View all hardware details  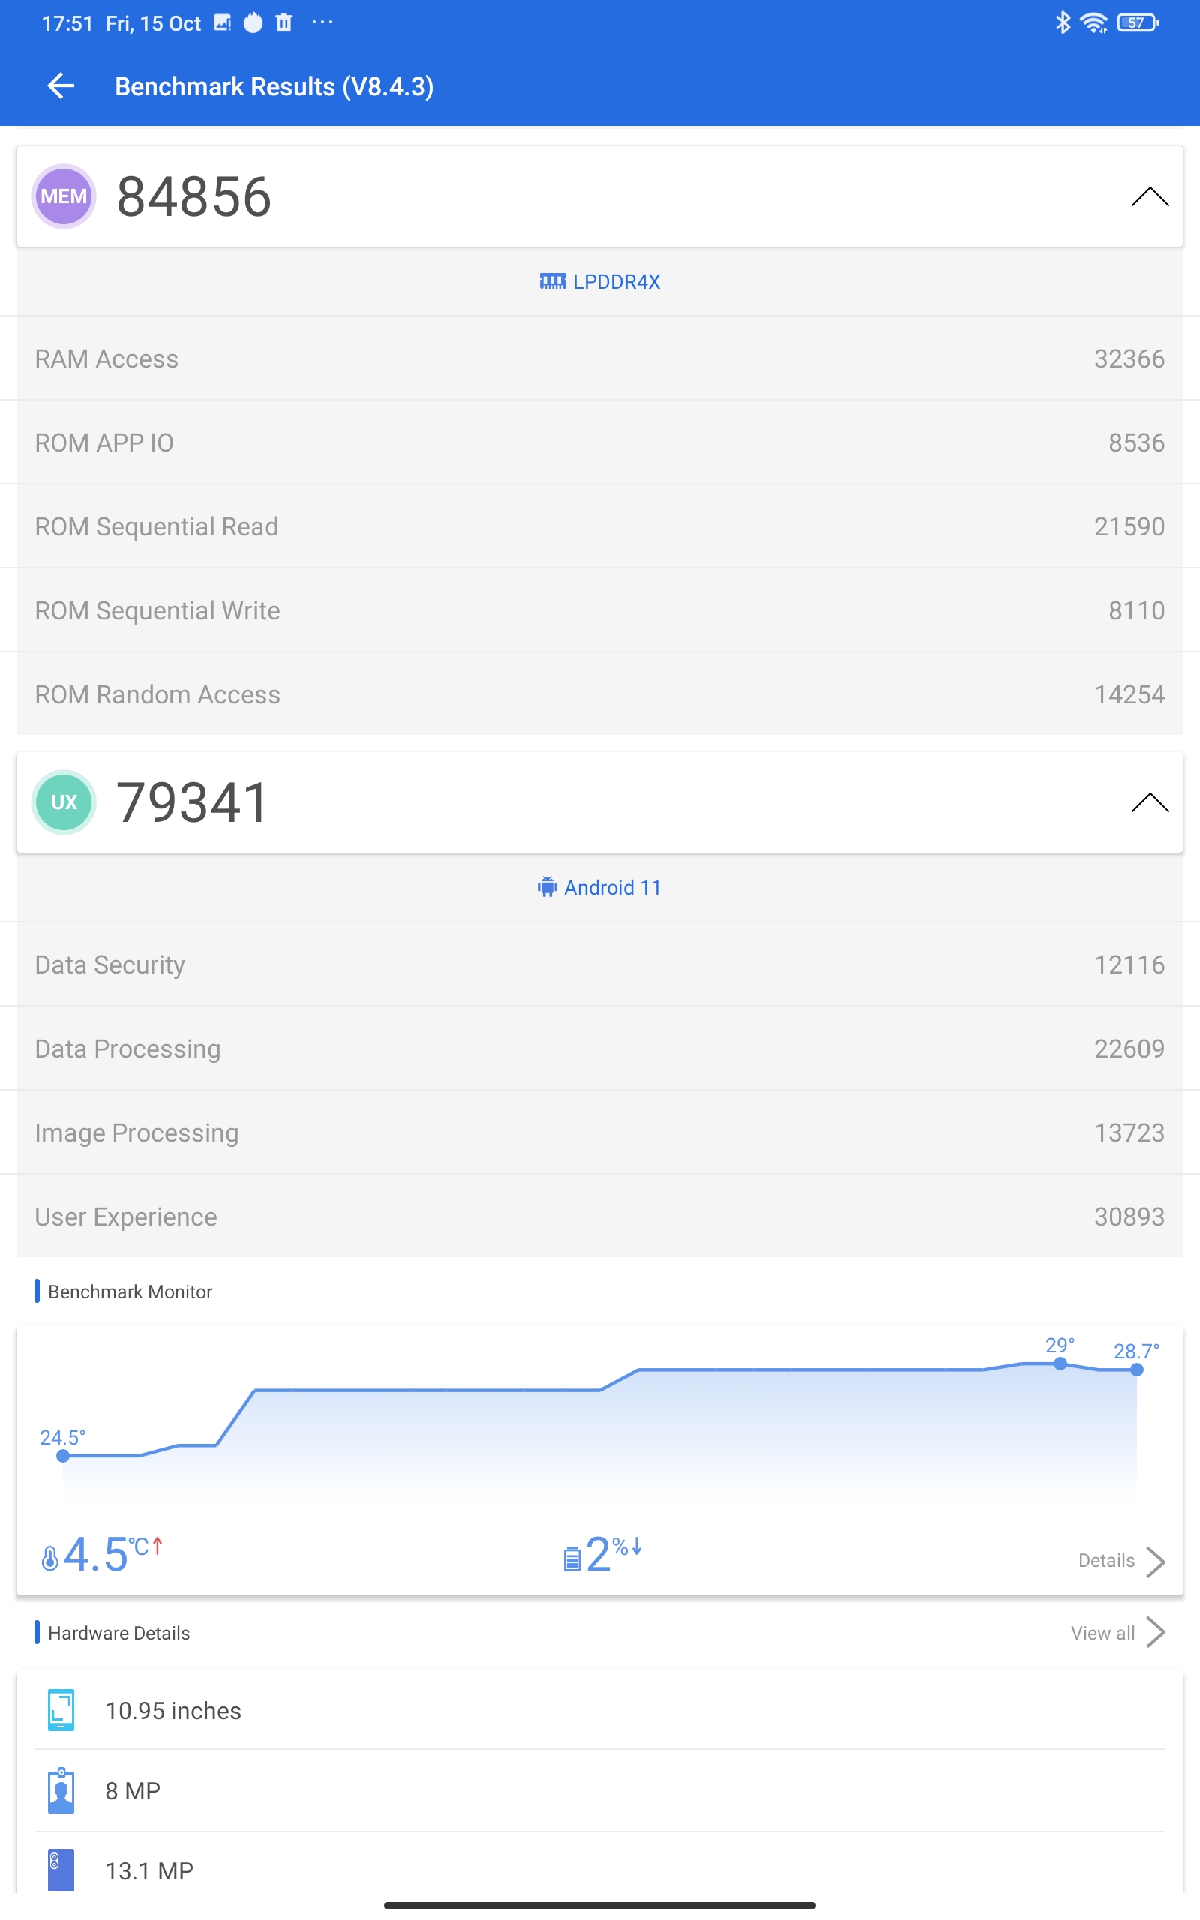pyautogui.click(x=1117, y=1633)
